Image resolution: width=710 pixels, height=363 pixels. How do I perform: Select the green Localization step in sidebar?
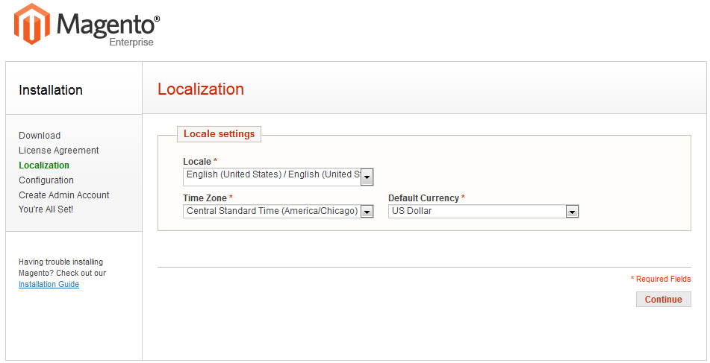44,165
